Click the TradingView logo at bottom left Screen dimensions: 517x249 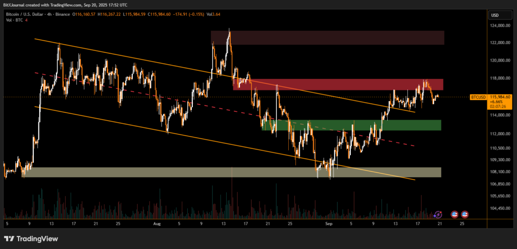[31, 238]
